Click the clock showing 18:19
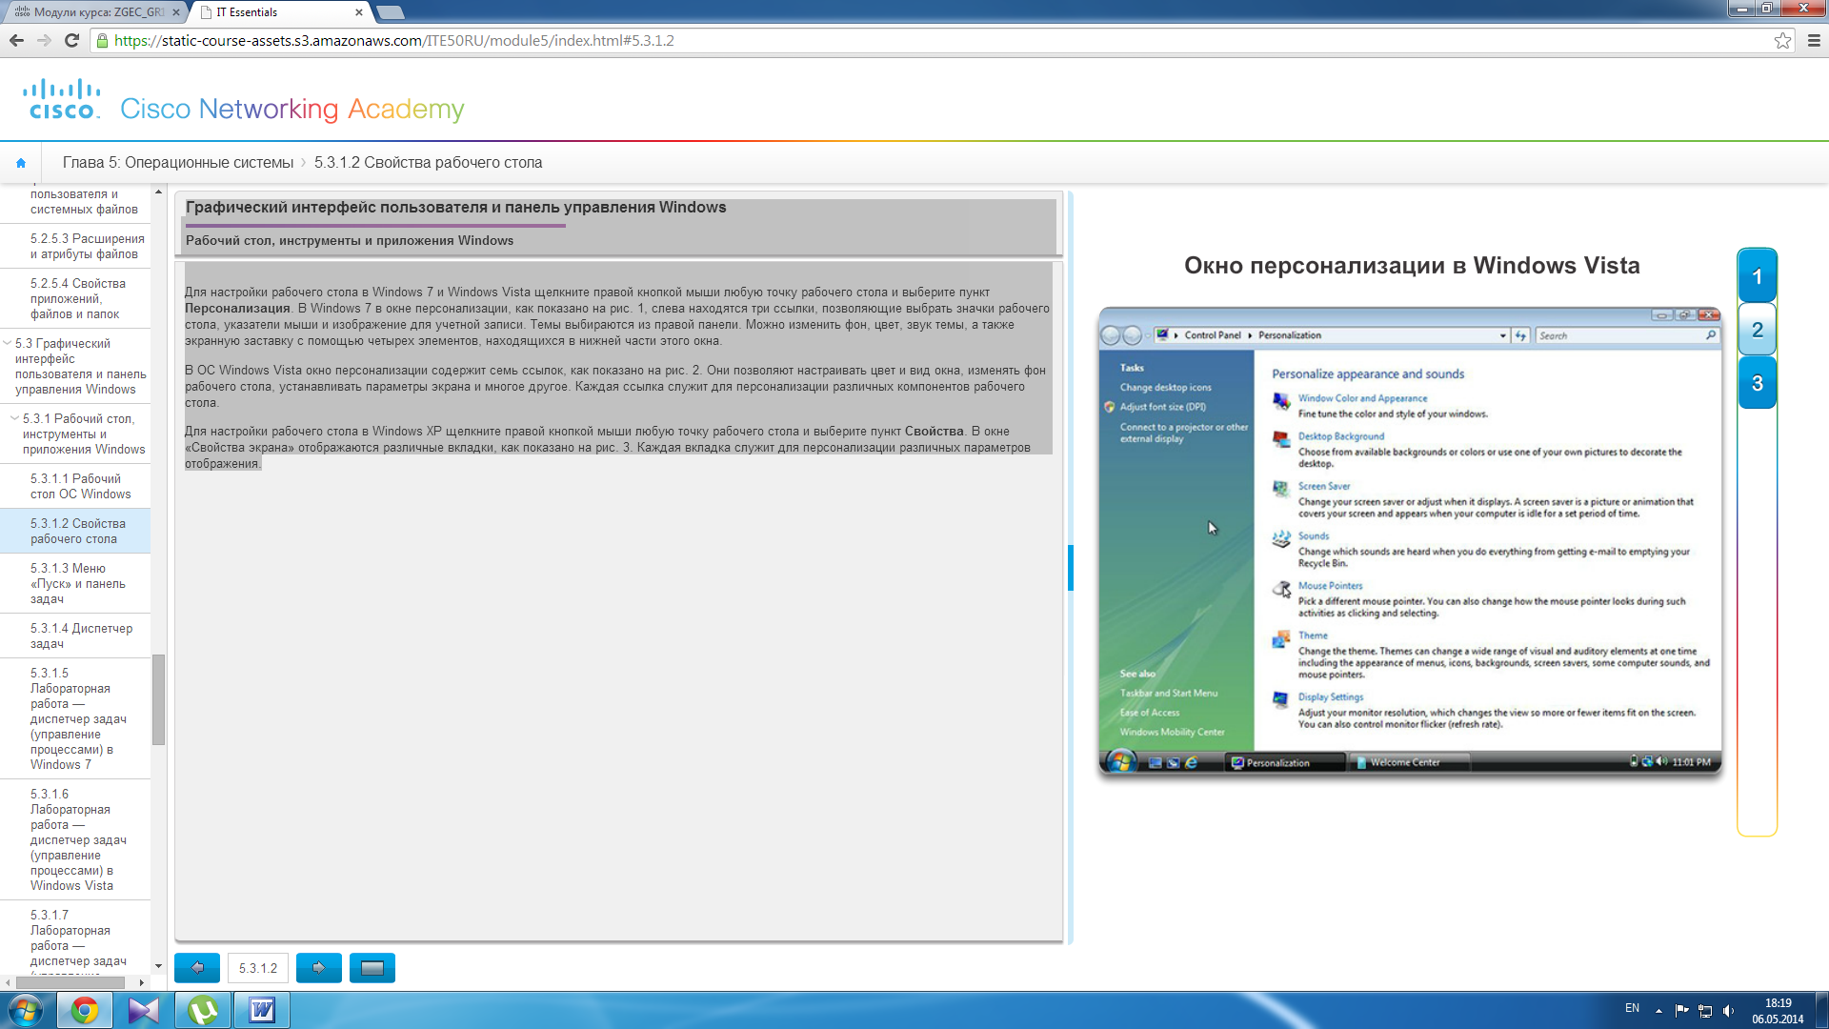 click(1778, 1003)
